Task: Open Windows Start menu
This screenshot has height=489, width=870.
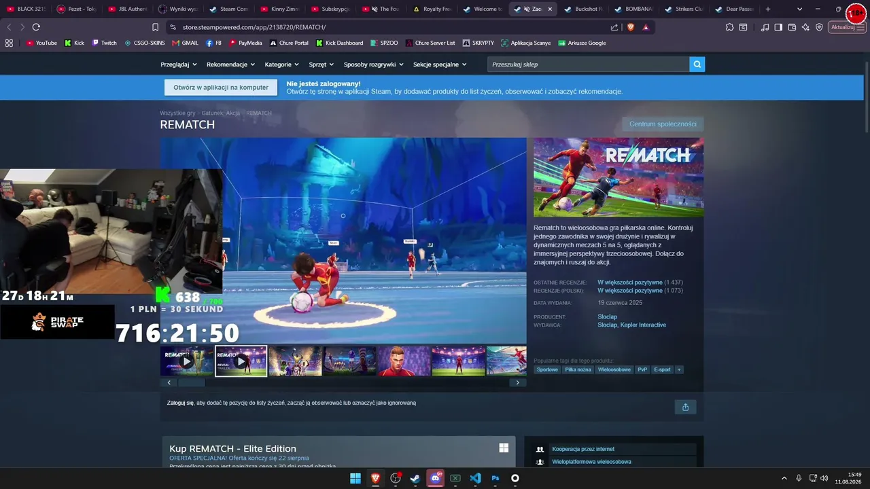Action: (x=355, y=478)
